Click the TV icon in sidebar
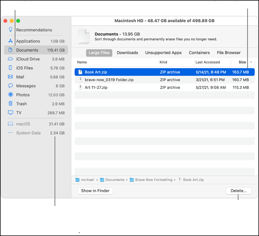The image size is (259, 236). [x=10, y=113]
